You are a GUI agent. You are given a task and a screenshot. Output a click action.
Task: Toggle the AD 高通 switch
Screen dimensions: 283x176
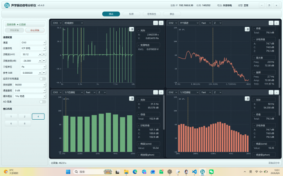[x=43, y=102]
